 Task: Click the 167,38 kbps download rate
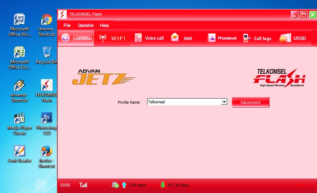coord(178,185)
